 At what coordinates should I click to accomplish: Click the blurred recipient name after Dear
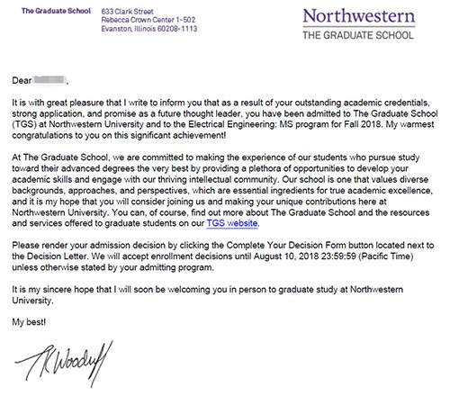[49, 80]
